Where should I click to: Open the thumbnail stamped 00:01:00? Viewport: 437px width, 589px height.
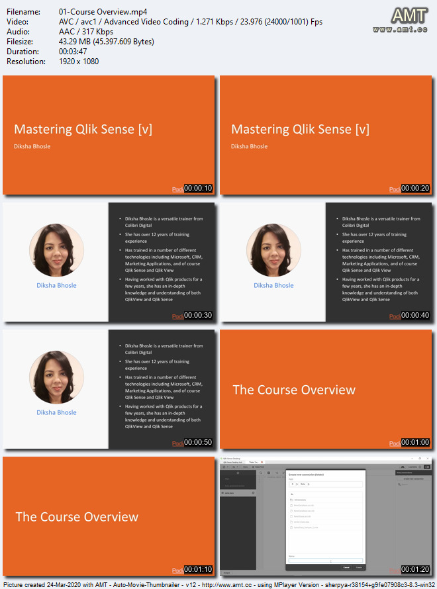pyautogui.click(x=326, y=389)
